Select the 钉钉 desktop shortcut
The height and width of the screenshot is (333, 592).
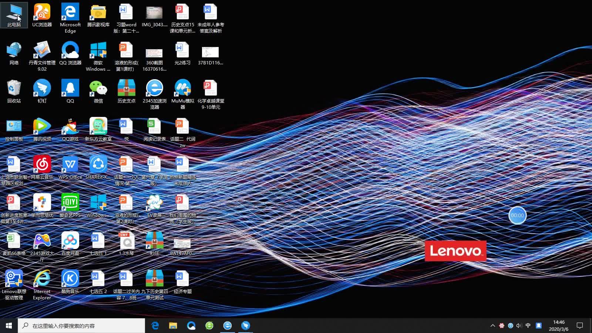click(42, 91)
